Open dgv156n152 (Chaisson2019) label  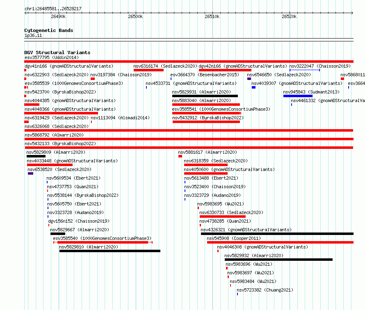click(79, 221)
